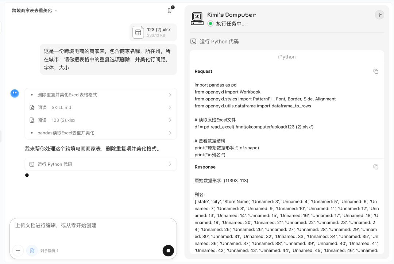Click the df = pd.read_excel code line
The width and height of the screenshot is (394, 264).
[254, 127]
